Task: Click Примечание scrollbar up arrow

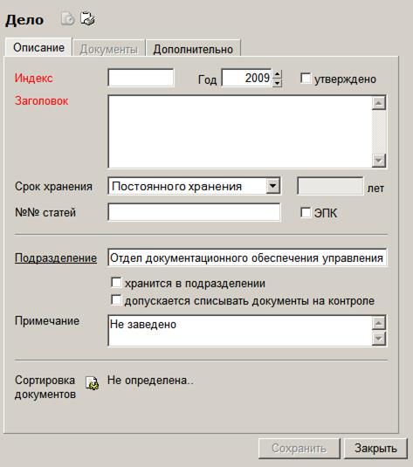Action: pyautogui.click(x=379, y=323)
